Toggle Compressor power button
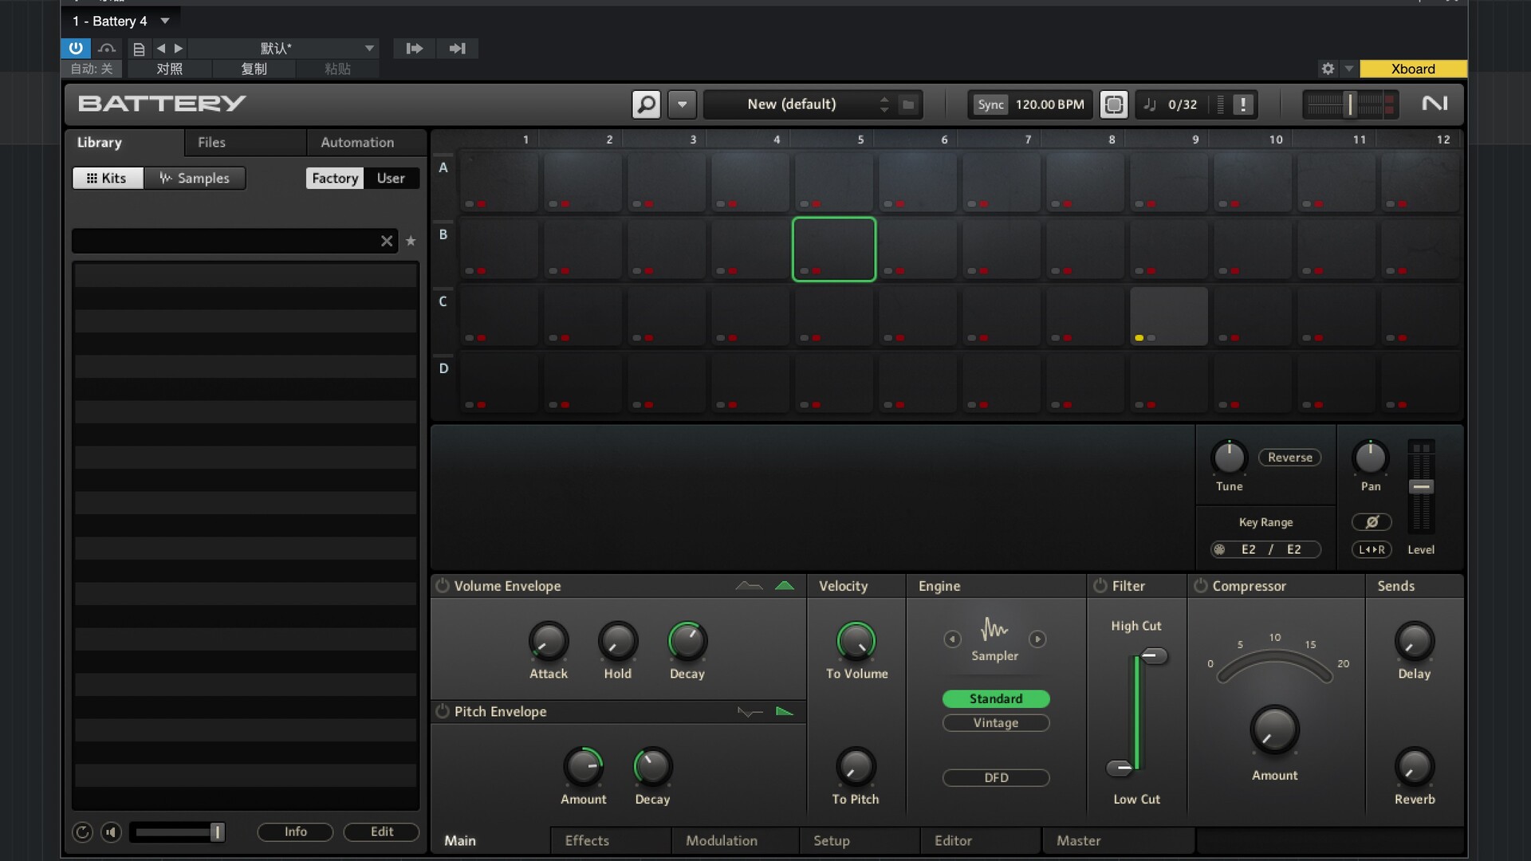 pos(1200,585)
